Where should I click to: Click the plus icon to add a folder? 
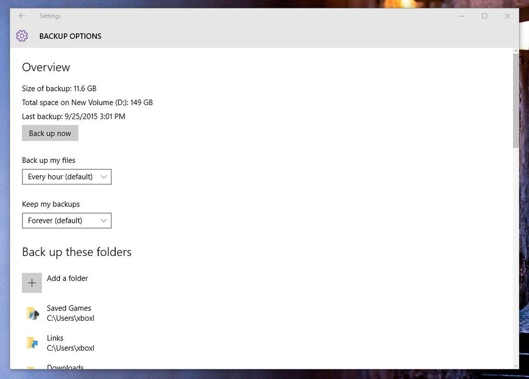[x=32, y=283]
